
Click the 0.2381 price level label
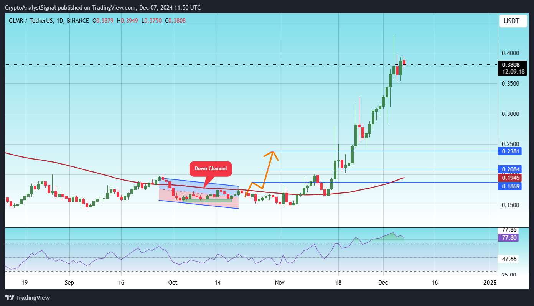coord(509,151)
